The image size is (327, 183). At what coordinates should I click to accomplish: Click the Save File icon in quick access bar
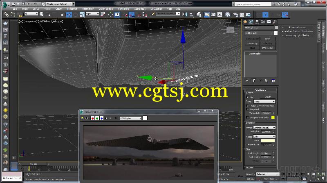[23, 4]
